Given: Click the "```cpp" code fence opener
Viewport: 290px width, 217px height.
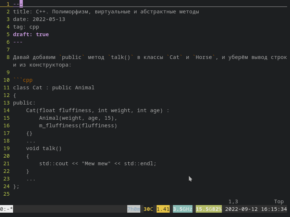Looking at the screenshot, I should click(23, 80).
